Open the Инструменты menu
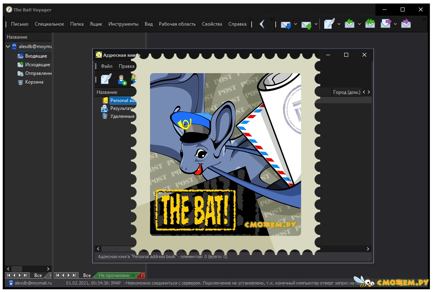Viewport: 433px width, 292px height. [123, 24]
